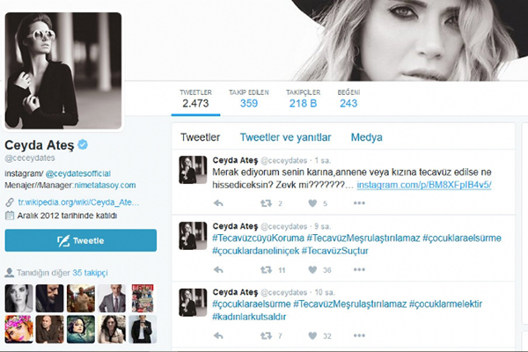Click hashtag #kadınlarkutsaldır
528x352 pixels.
click(249, 317)
